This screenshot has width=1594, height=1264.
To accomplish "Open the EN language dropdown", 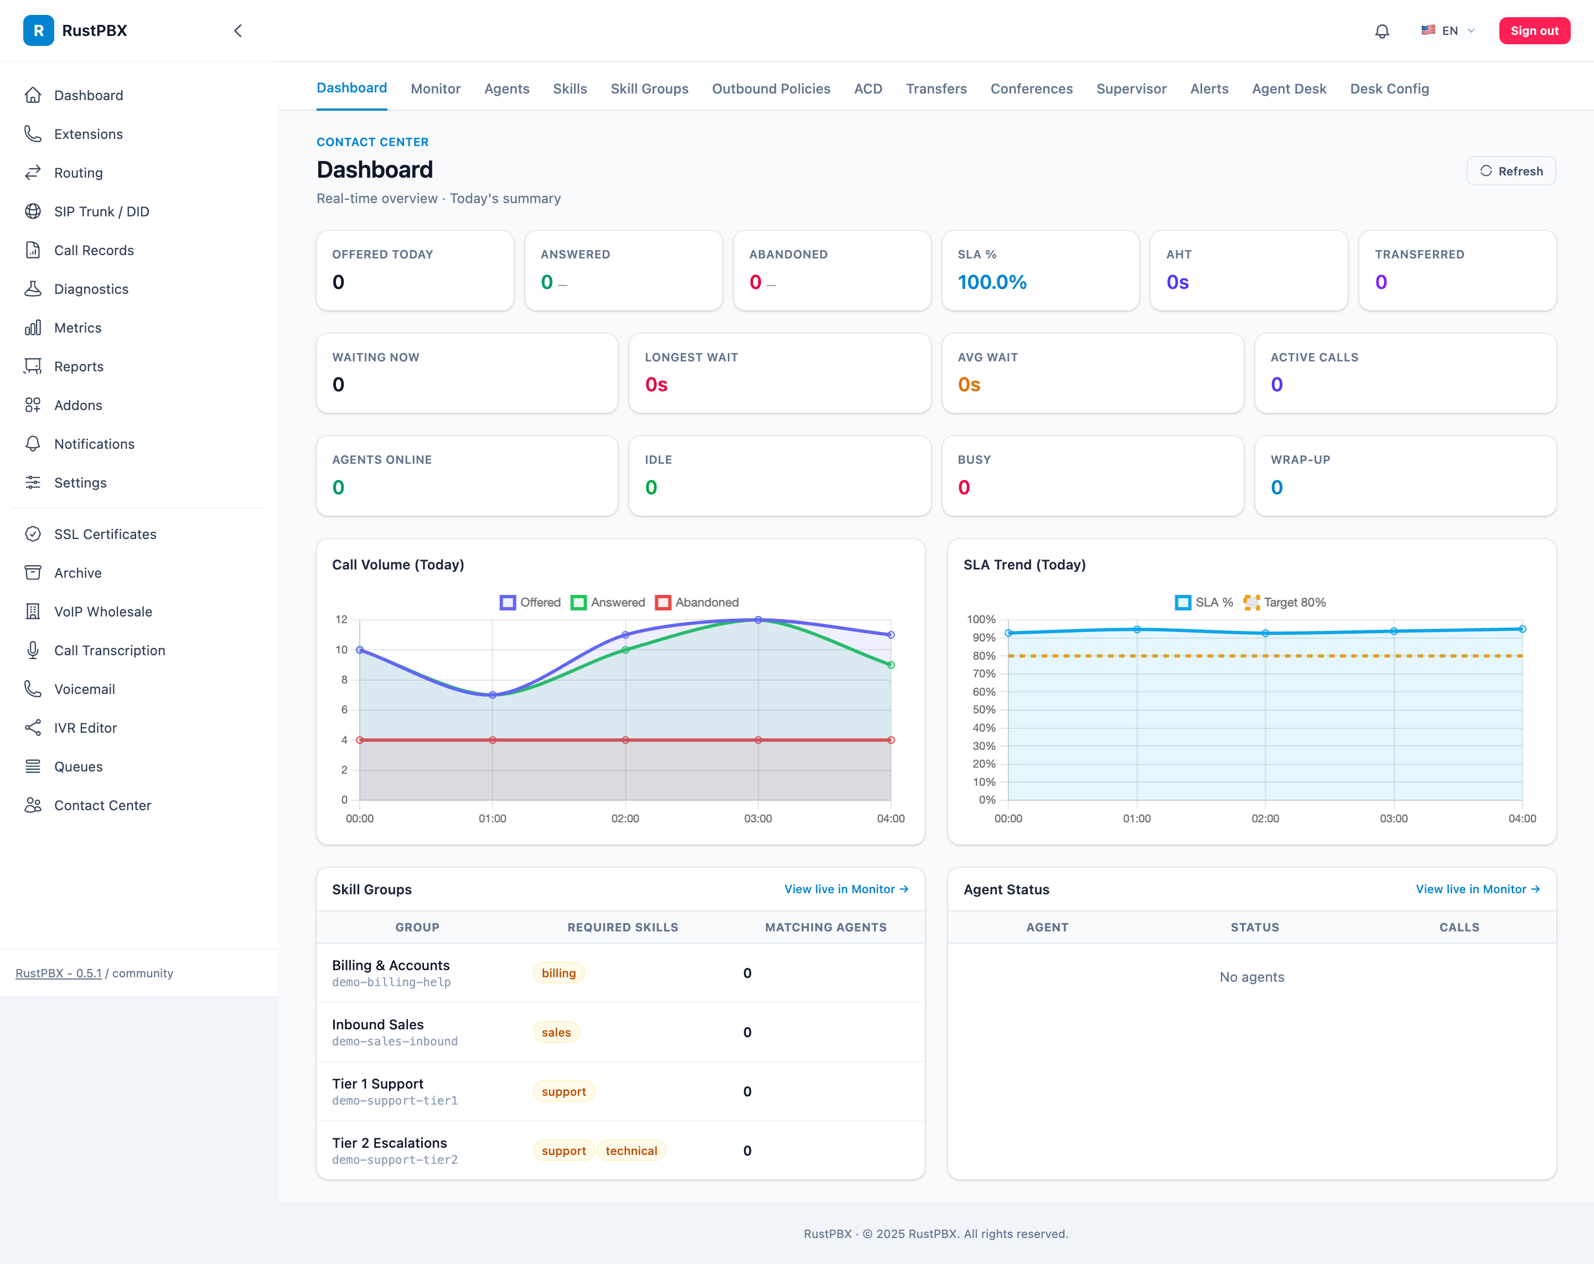I will pyautogui.click(x=1448, y=30).
